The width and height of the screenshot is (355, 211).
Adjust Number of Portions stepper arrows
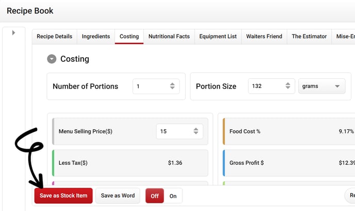[x=172, y=86]
